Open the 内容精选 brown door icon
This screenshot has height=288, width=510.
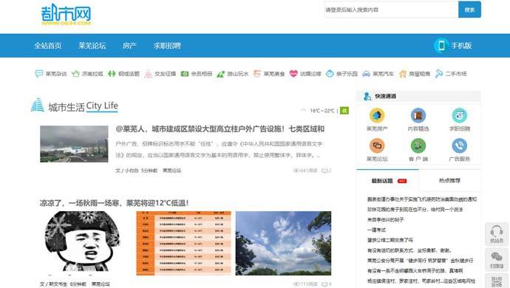click(x=418, y=115)
